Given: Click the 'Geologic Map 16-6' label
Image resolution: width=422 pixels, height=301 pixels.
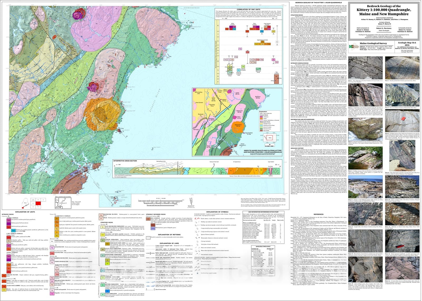Looking at the screenshot, I should pos(407,43).
